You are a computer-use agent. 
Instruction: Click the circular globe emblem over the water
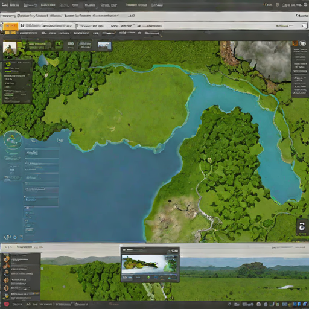13,140
